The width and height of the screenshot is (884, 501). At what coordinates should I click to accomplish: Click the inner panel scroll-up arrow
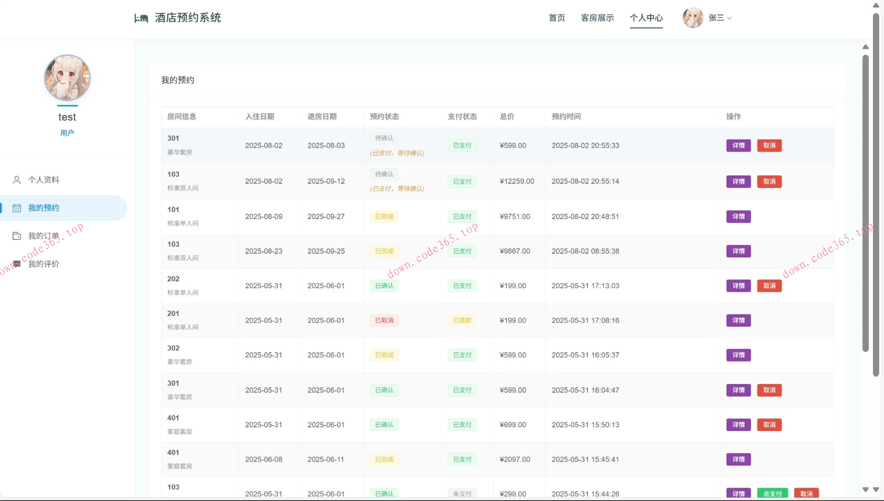pos(866,47)
